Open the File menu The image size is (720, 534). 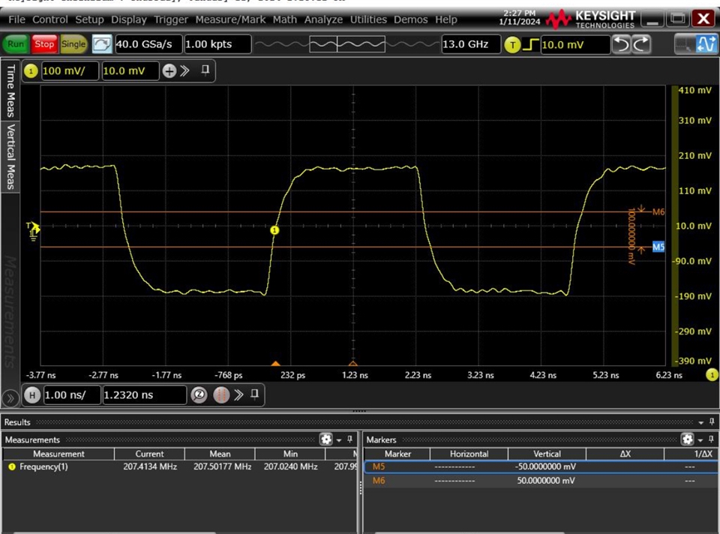point(16,19)
